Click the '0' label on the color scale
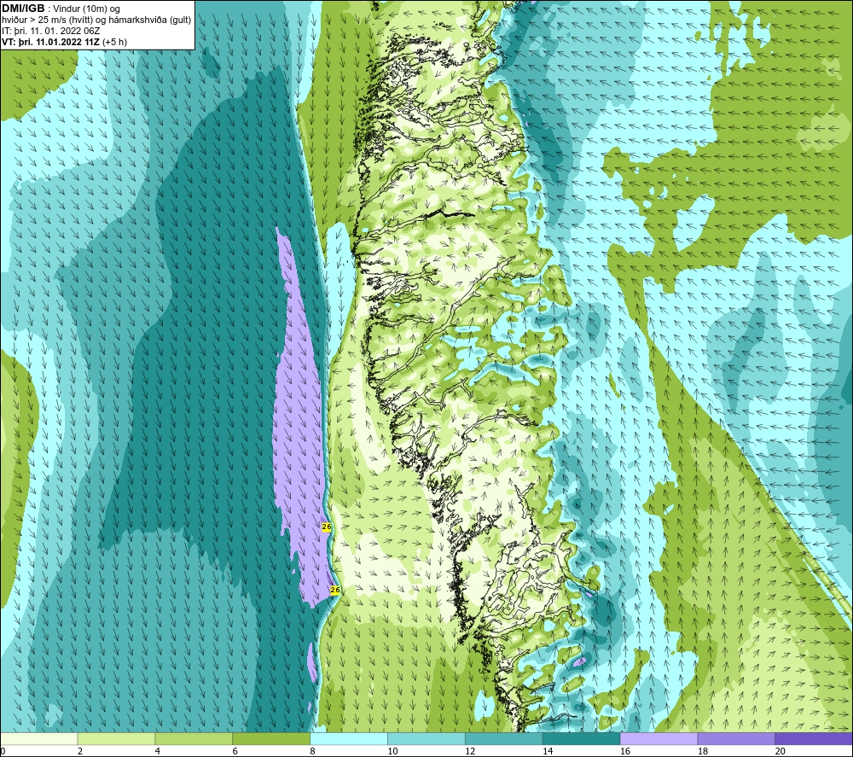853x757 pixels. [3, 751]
